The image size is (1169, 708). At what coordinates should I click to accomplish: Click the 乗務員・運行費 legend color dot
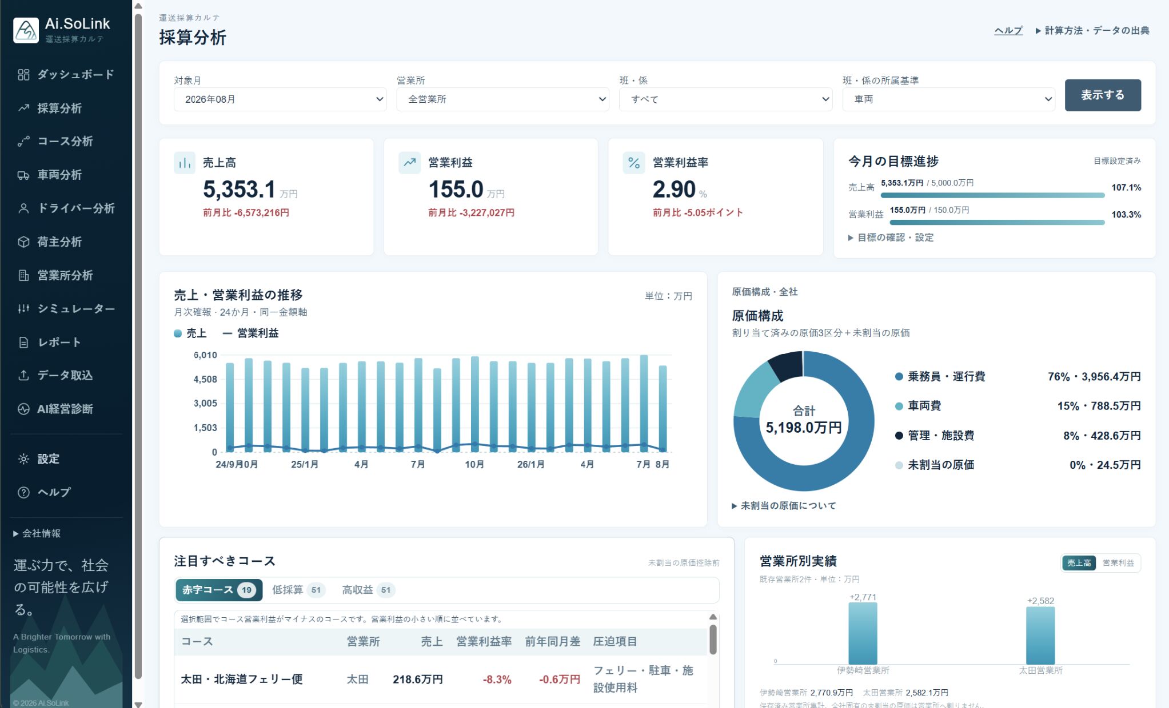coord(899,377)
